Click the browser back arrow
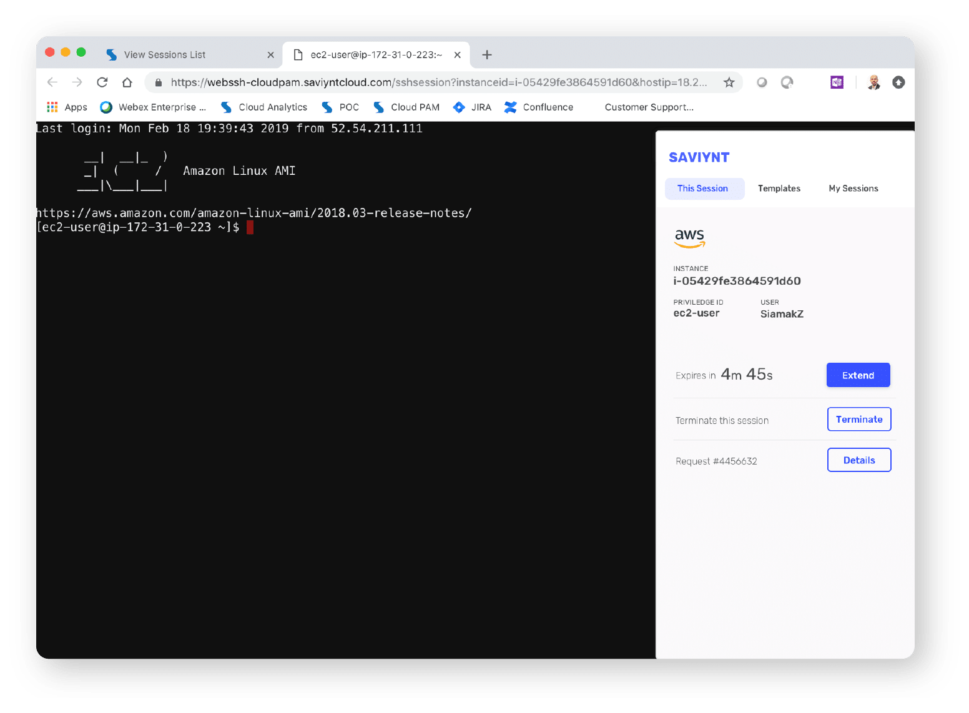969x713 pixels. (x=52, y=82)
